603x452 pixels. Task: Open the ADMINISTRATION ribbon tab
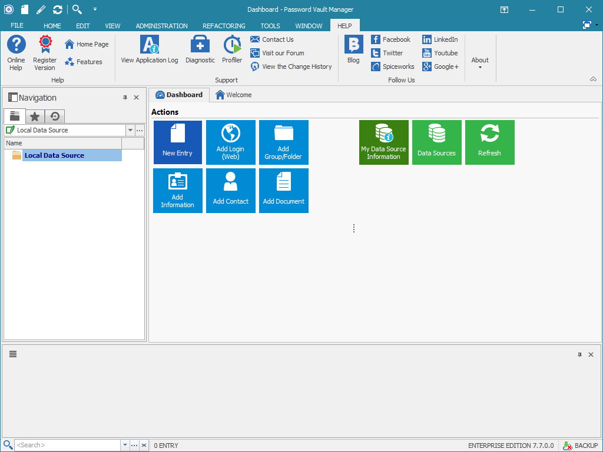click(161, 26)
